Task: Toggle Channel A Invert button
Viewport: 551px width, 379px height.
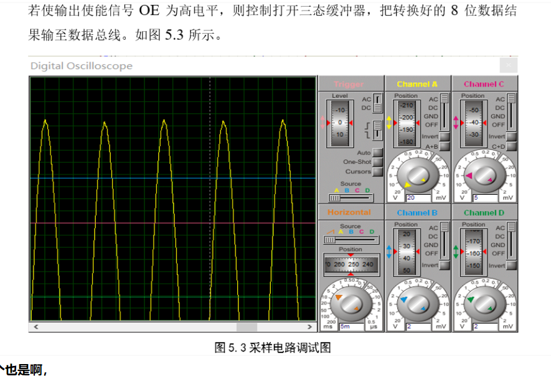Action: tap(445, 136)
